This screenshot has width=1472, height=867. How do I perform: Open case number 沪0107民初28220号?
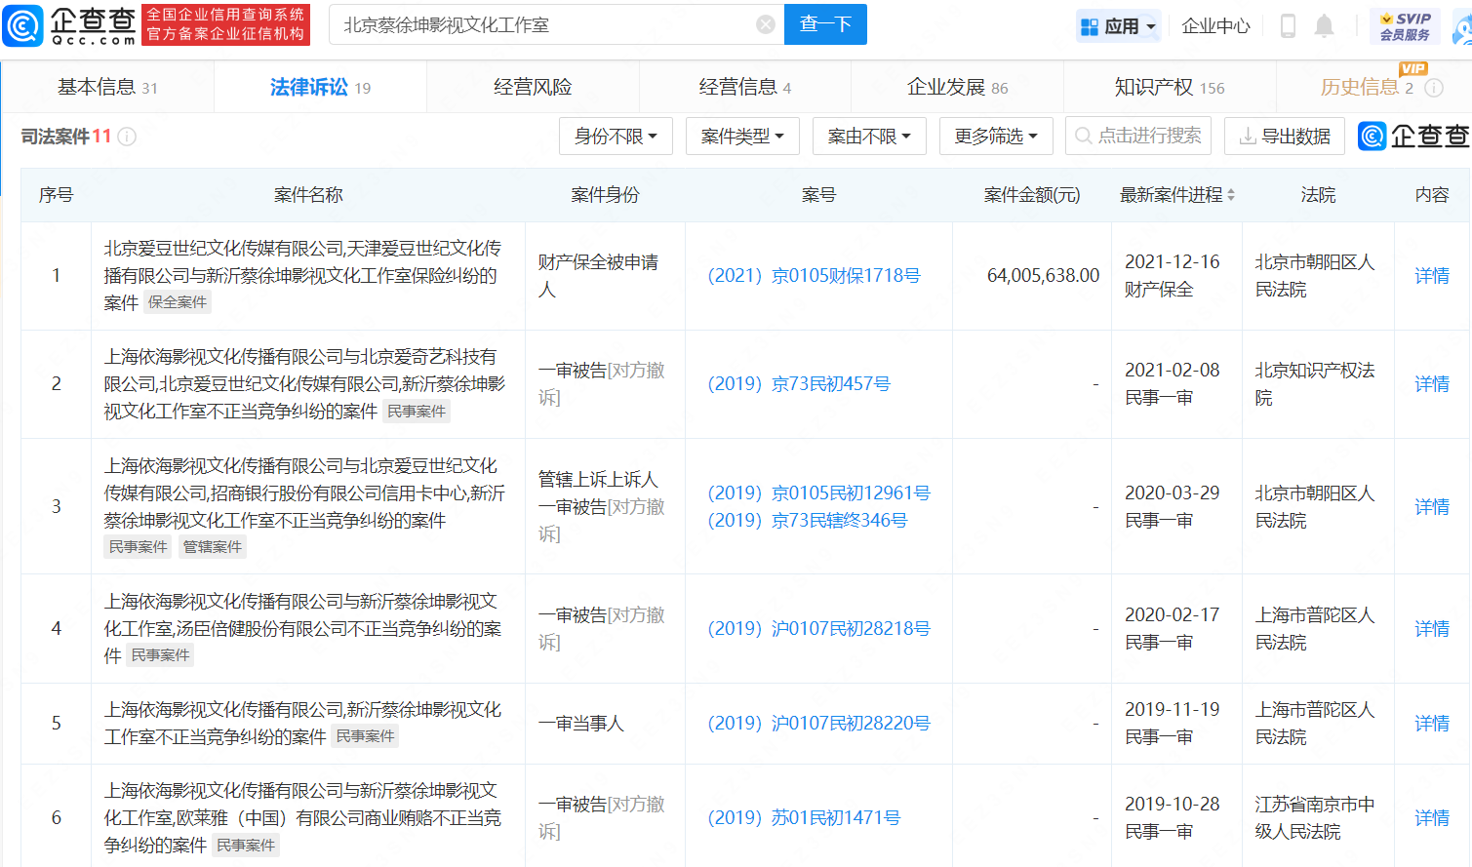point(818,724)
